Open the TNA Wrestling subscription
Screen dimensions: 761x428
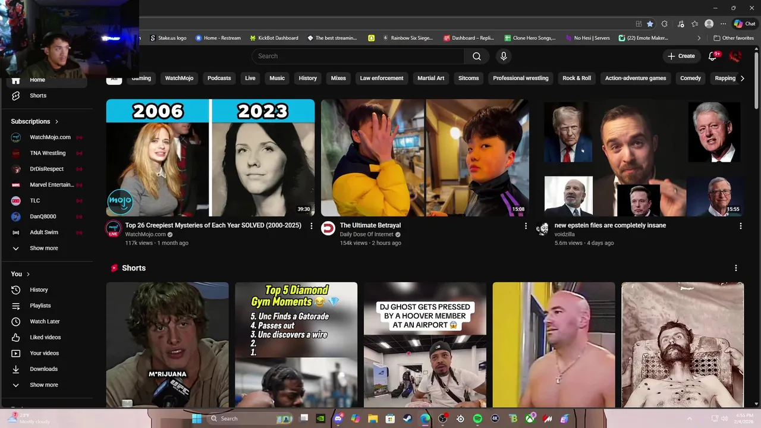point(46,153)
